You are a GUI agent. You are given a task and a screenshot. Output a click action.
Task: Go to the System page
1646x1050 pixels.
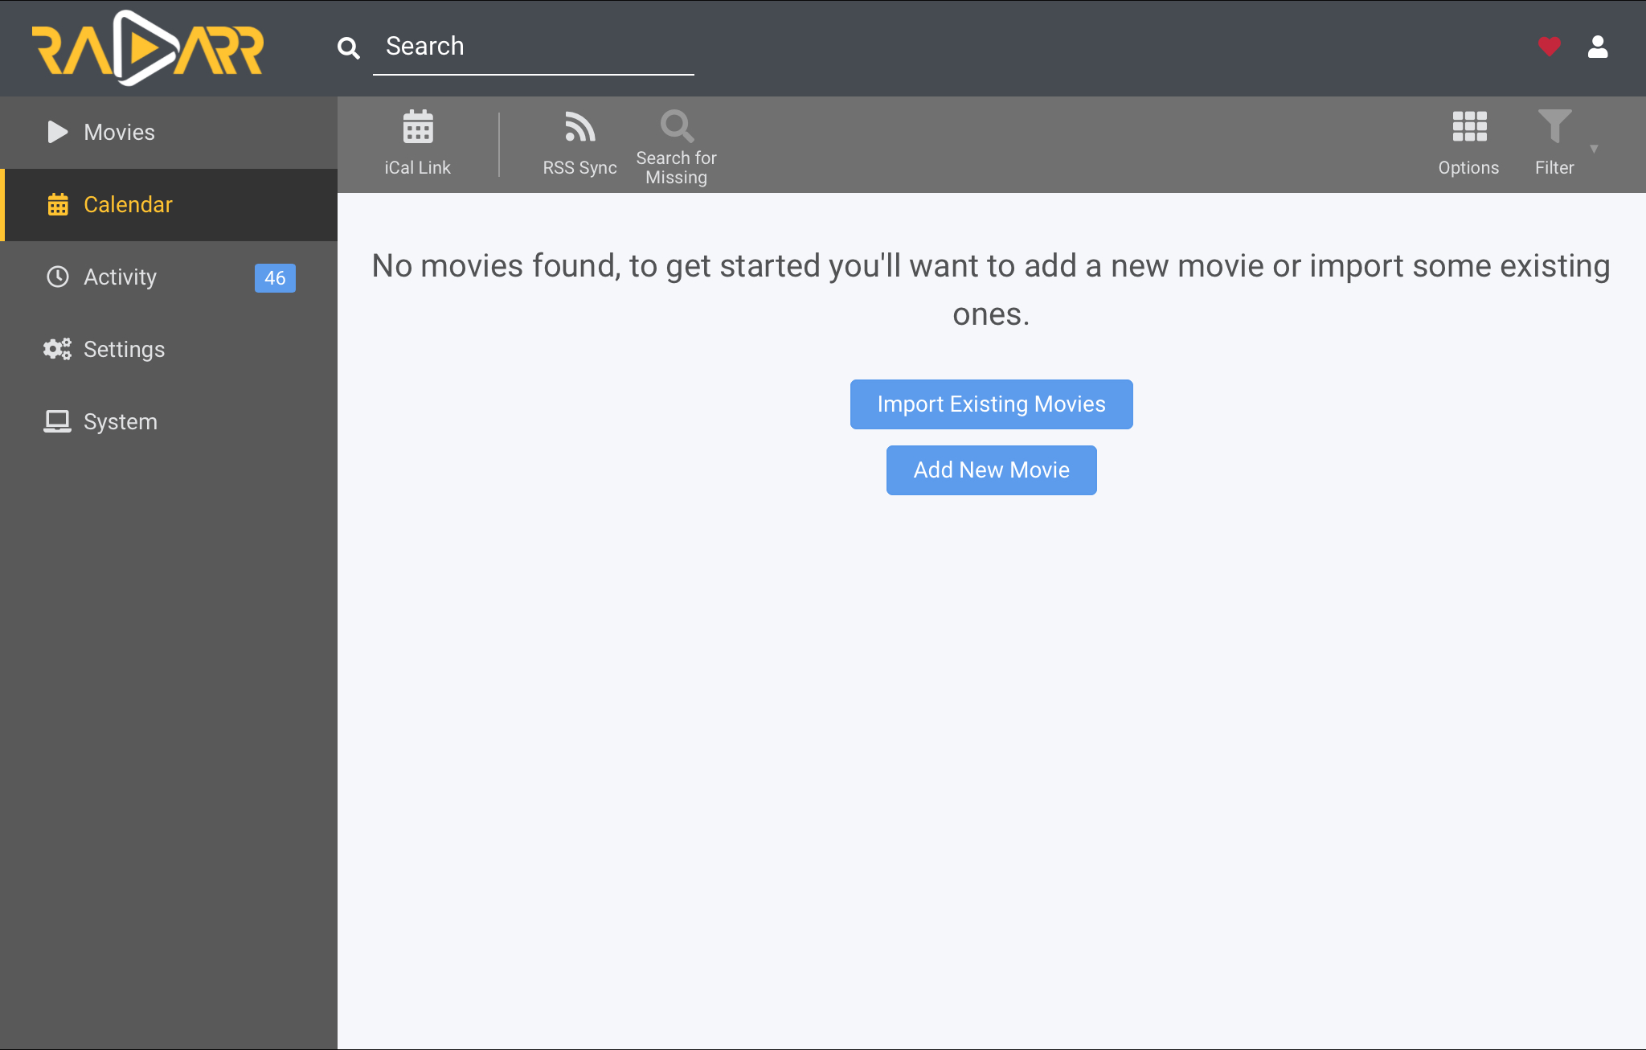pos(121,421)
